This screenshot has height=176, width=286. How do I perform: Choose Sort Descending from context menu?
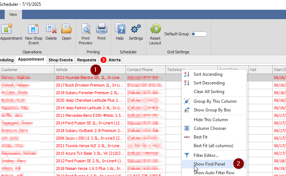tap(214, 83)
